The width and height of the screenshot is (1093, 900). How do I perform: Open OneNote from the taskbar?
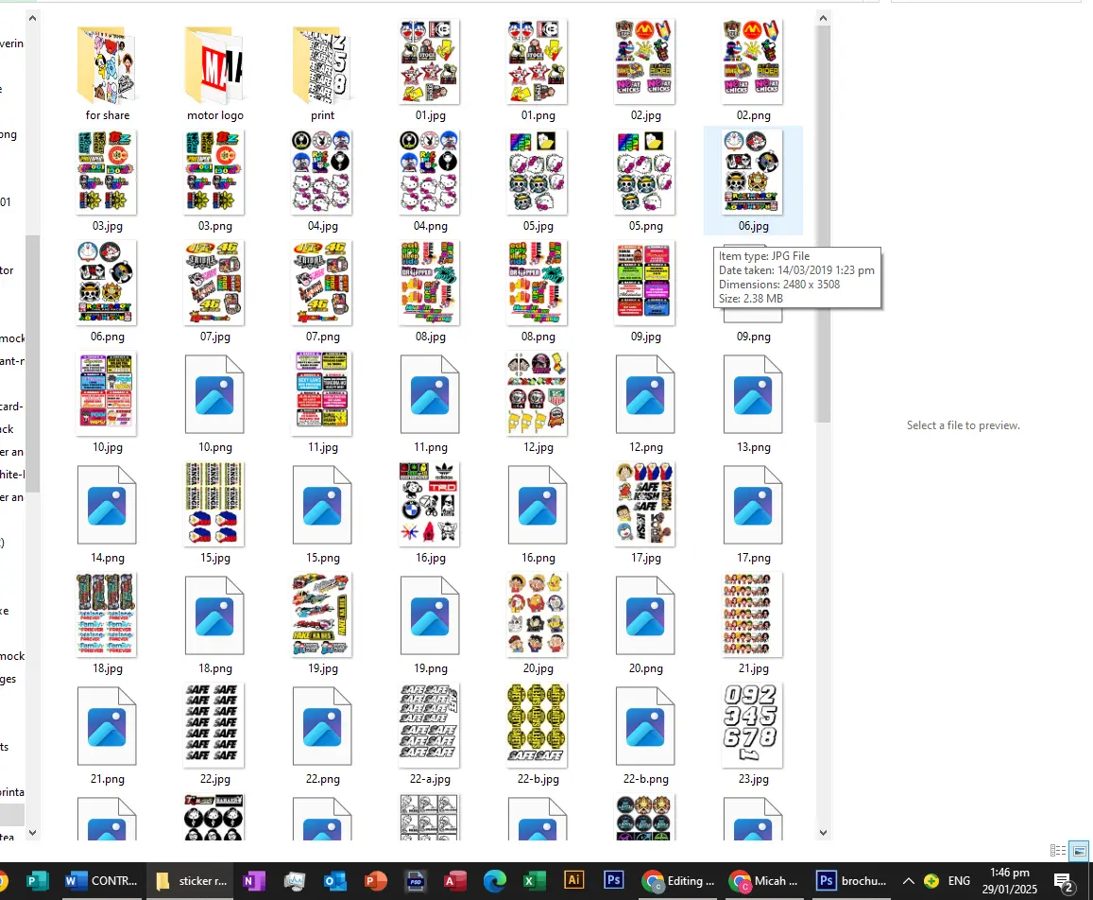coord(252,881)
